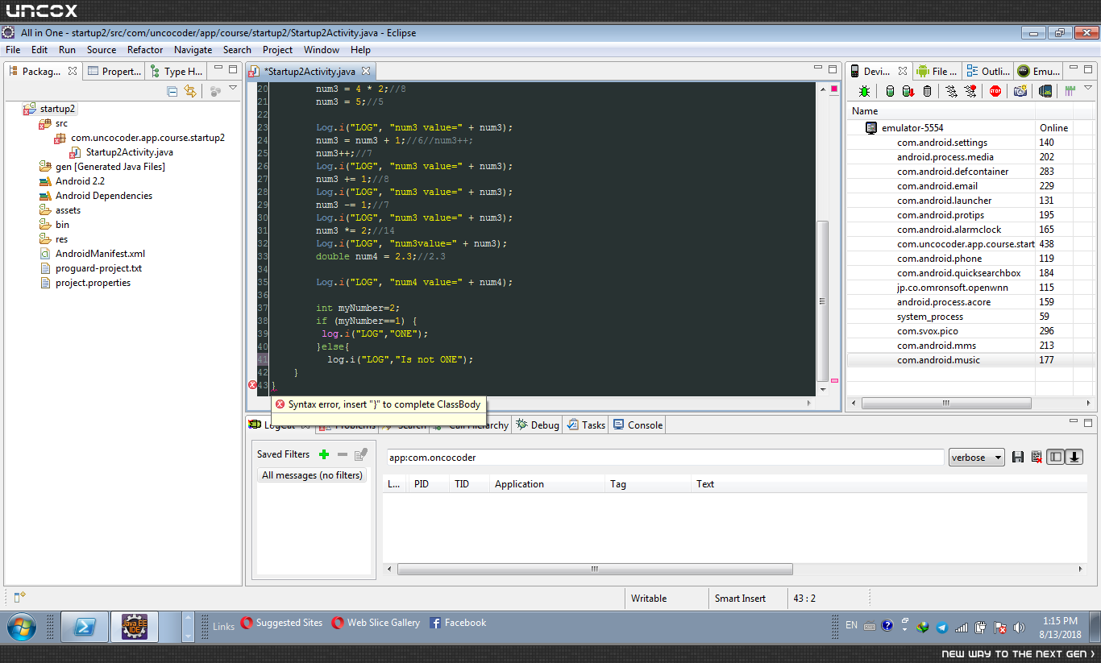Screen dimensions: 1101x663
Task: Open the Window menu
Action: pyautogui.click(x=322, y=50)
